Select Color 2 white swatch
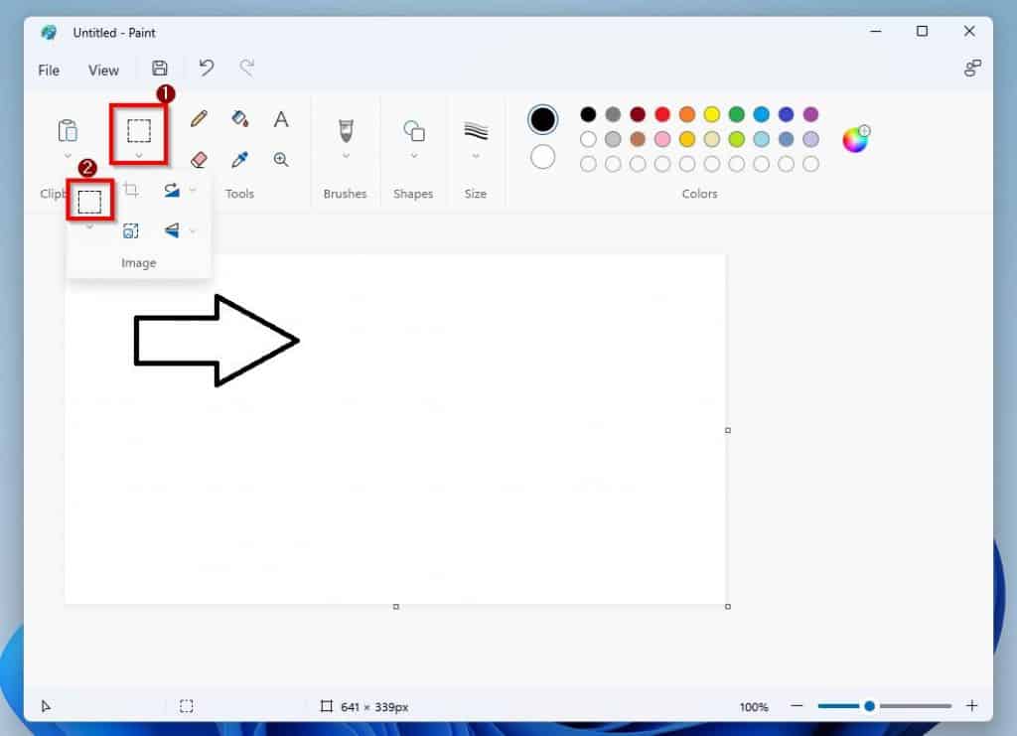1017x736 pixels. coord(542,157)
